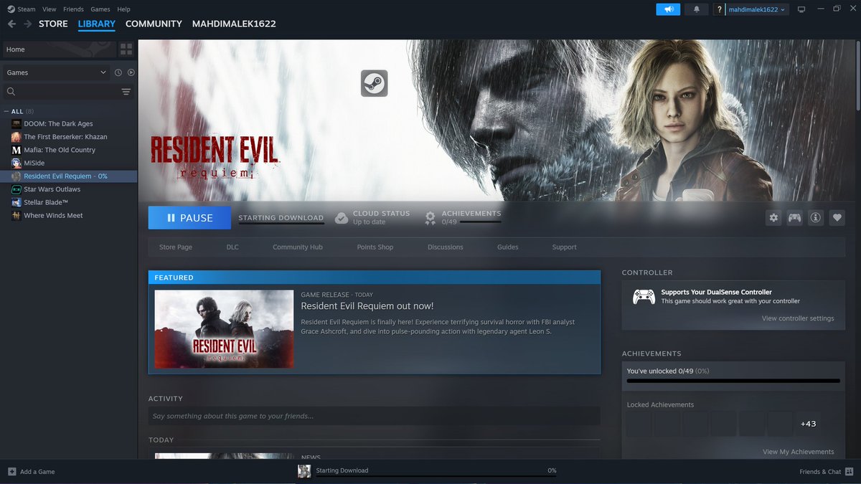Click the Home button in sidebar

[x=58, y=49]
